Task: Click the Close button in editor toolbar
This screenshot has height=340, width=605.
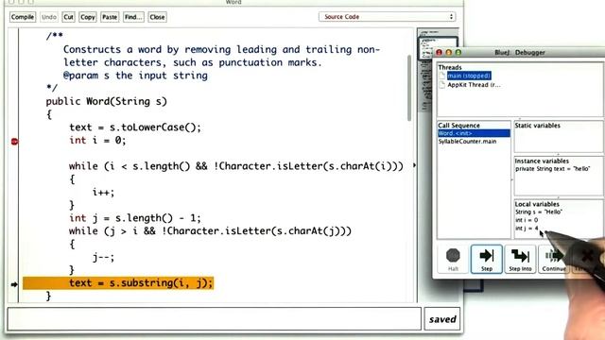Action: pos(157,17)
